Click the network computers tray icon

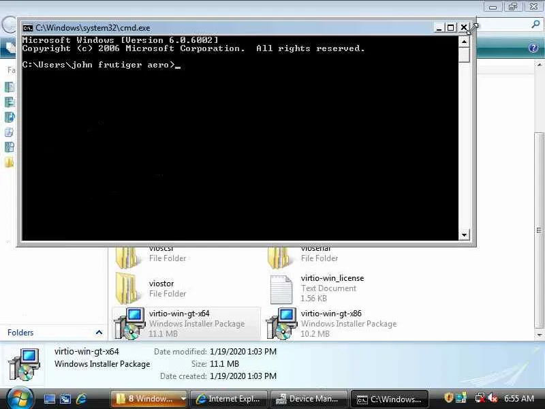[462, 398]
